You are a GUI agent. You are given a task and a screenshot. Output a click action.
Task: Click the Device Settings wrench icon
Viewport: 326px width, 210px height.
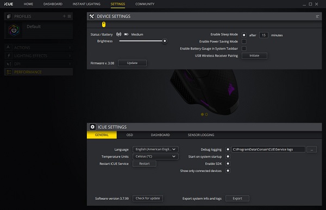click(91, 16)
